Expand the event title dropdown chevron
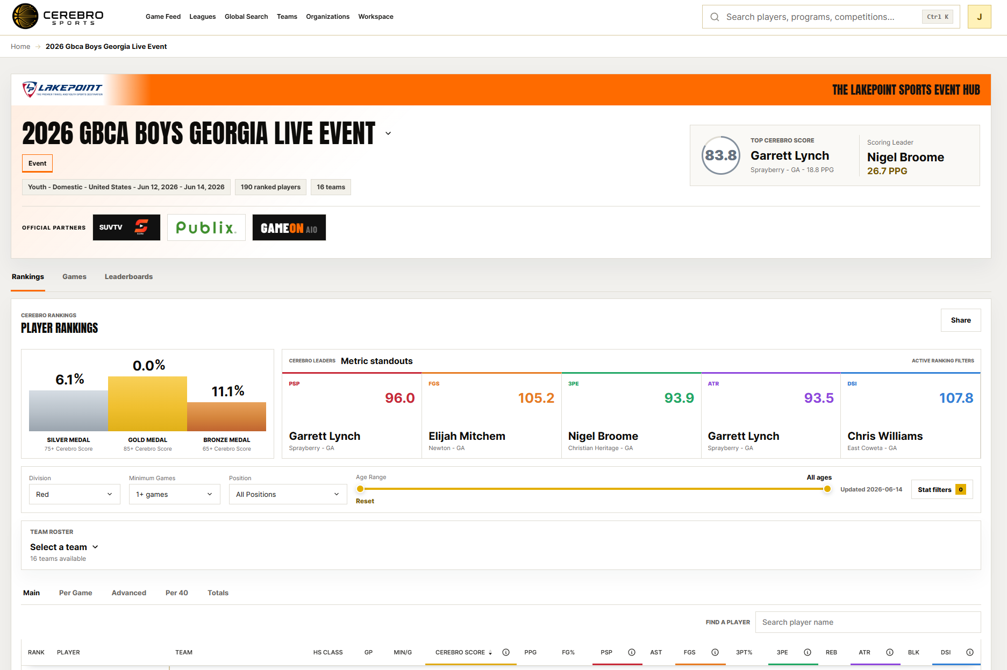 tap(388, 133)
